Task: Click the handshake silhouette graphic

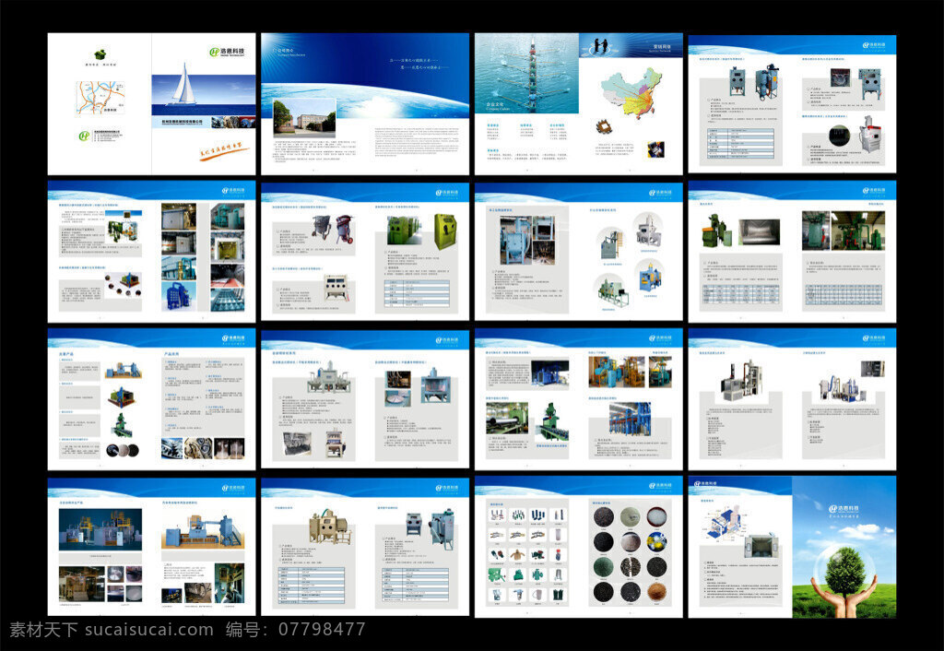Action: [x=601, y=46]
